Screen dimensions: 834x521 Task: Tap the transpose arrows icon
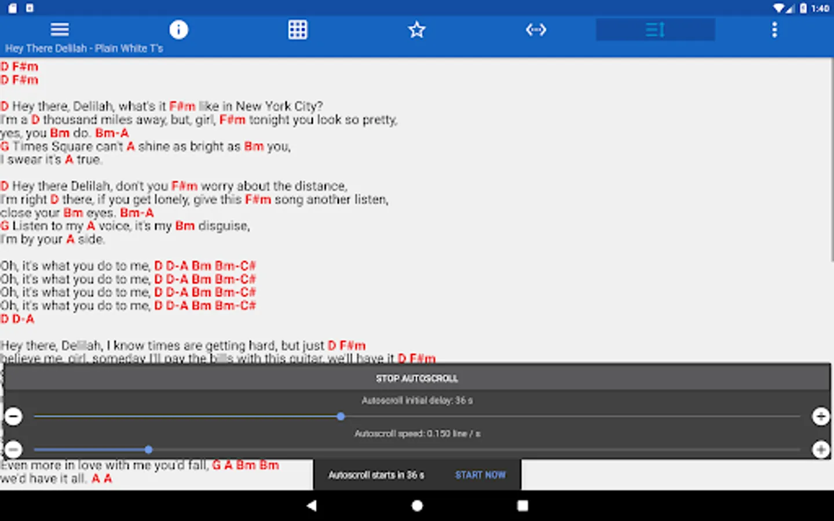click(536, 30)
